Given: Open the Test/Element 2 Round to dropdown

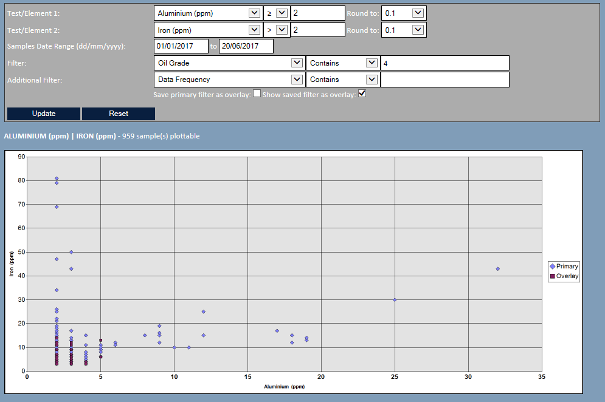Looking at the screenshot, I should coord(404,30).
